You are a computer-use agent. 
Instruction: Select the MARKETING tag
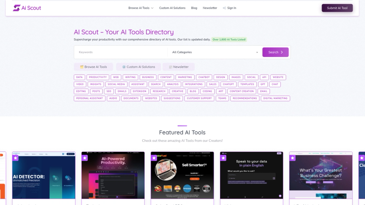point(185,77)
